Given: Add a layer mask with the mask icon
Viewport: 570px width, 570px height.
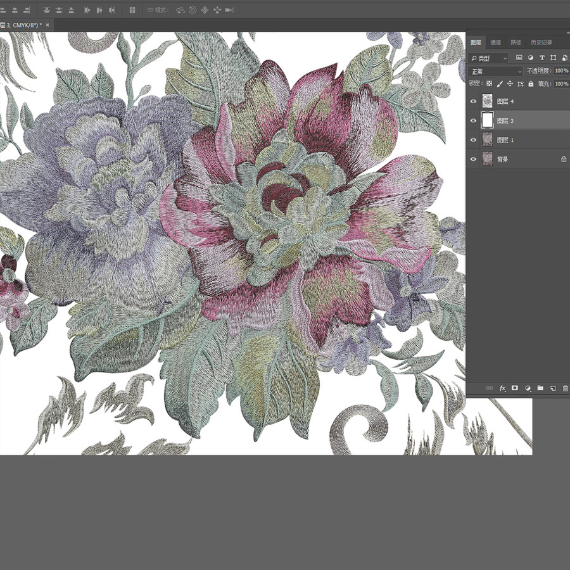Looking at the screenshot, I should click(515, 388).
